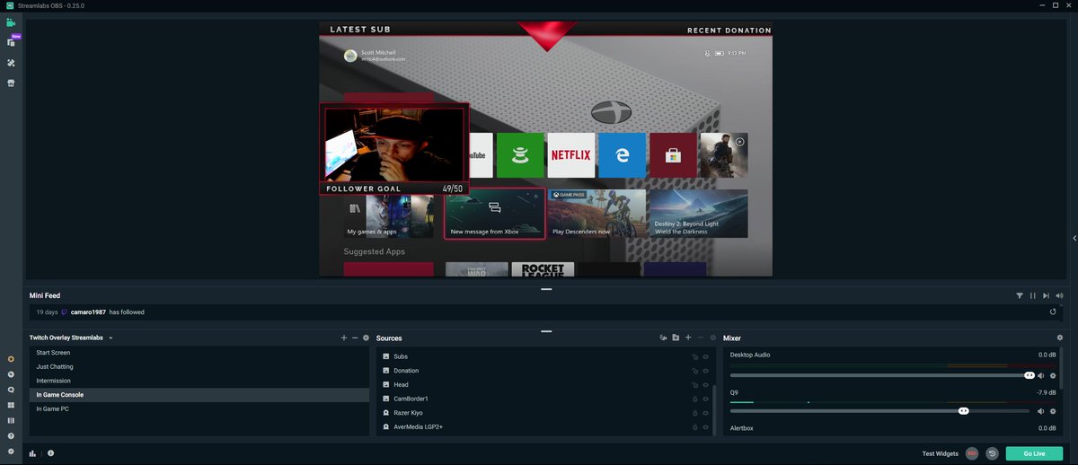Toggle the lock on the Donation source
The image size is (1078, 465).
(694, 371)
